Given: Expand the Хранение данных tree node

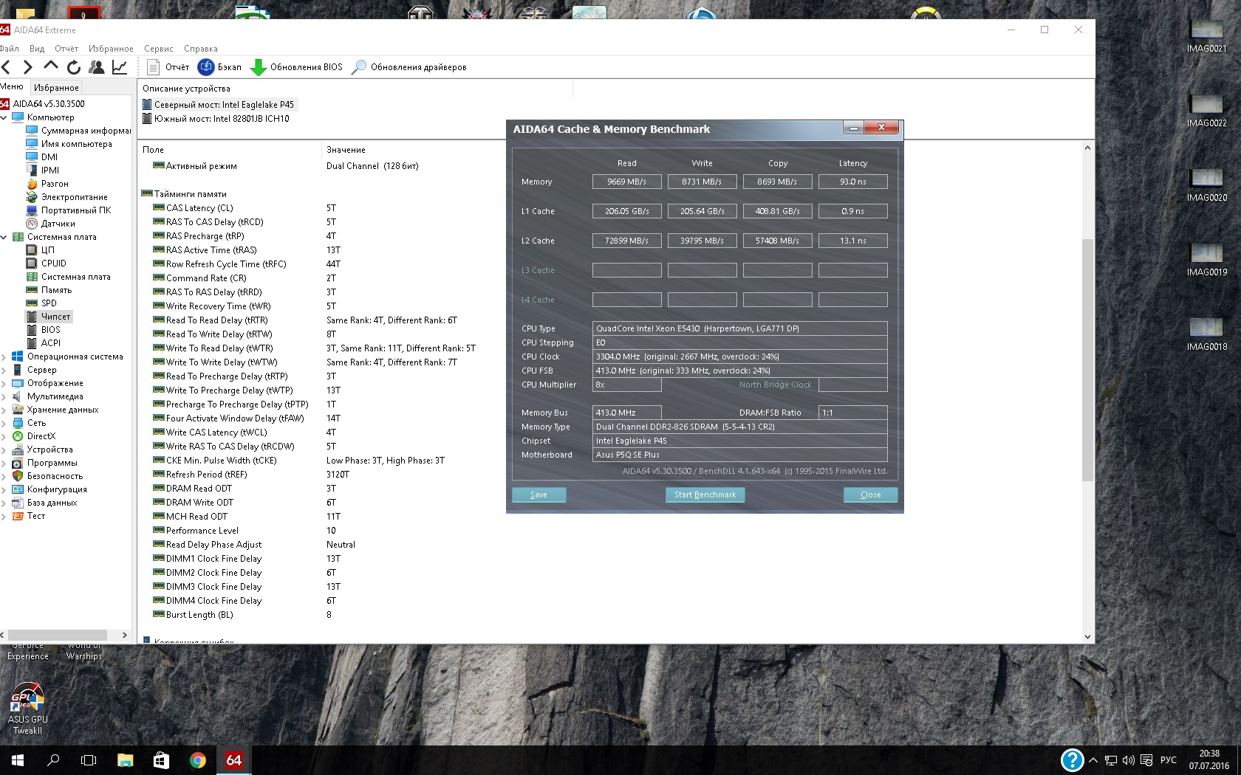Looking at the screenshot, I should [4, 410].
